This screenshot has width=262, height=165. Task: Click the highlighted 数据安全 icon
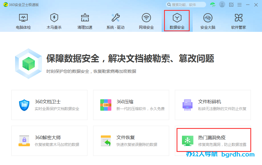(x=177, y=18)
